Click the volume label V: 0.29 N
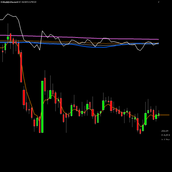The image size is (172, 172). [x=165, y=135]
